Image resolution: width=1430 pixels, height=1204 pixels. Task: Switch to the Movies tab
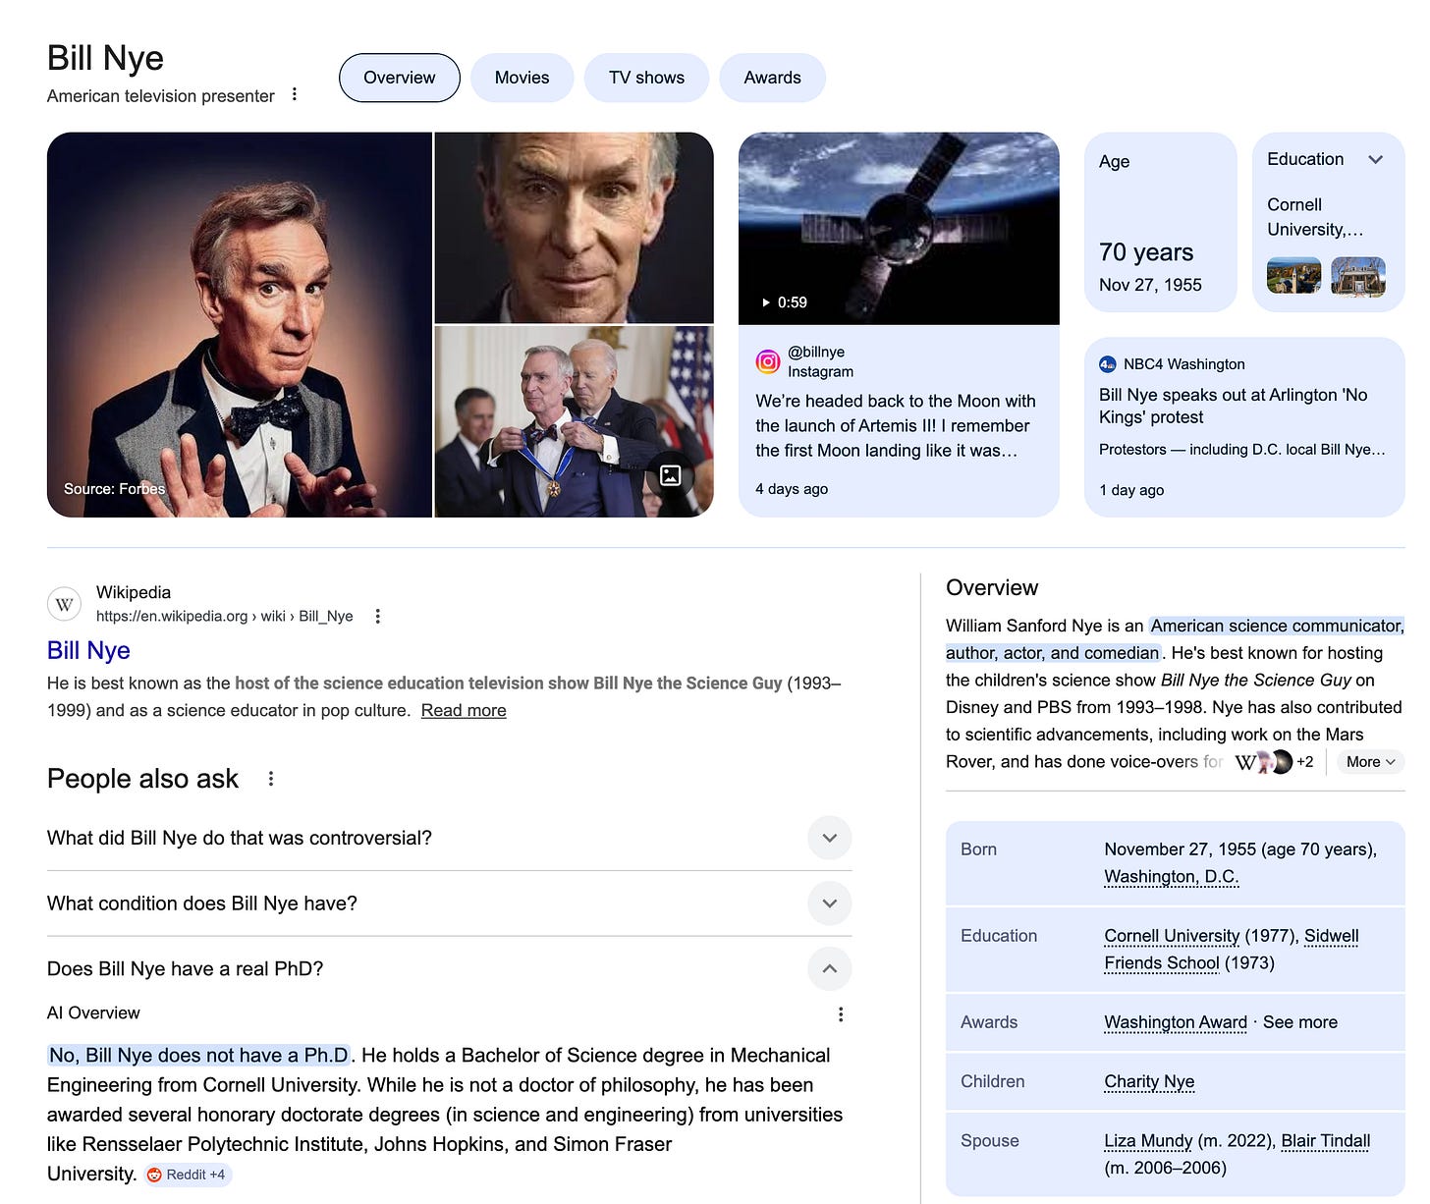[522, 78]
